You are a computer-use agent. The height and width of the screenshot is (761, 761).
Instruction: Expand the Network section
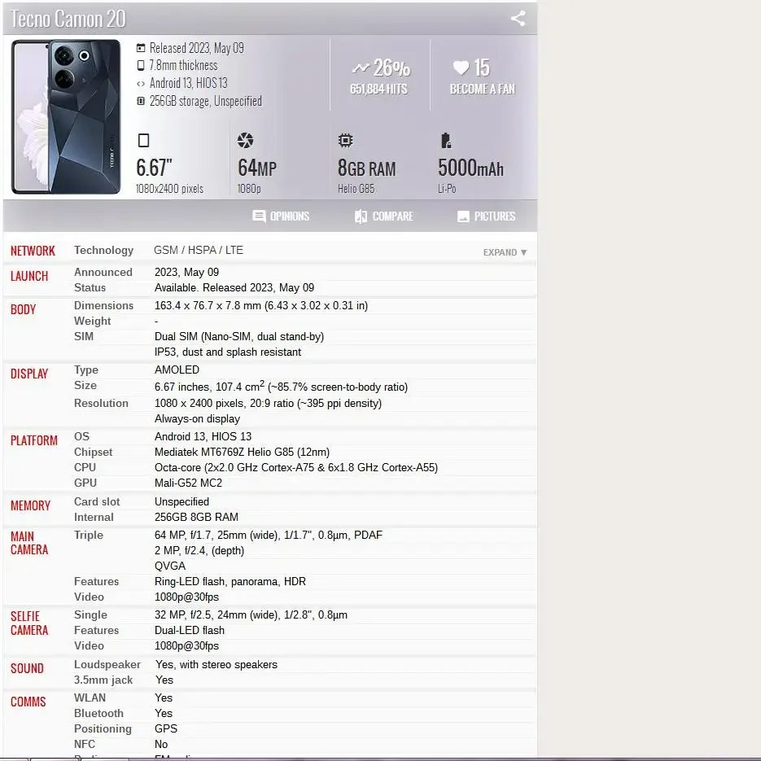click(505, 252)
